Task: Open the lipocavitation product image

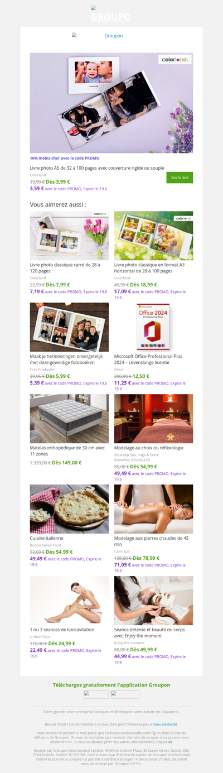Action: click(69, 601)
